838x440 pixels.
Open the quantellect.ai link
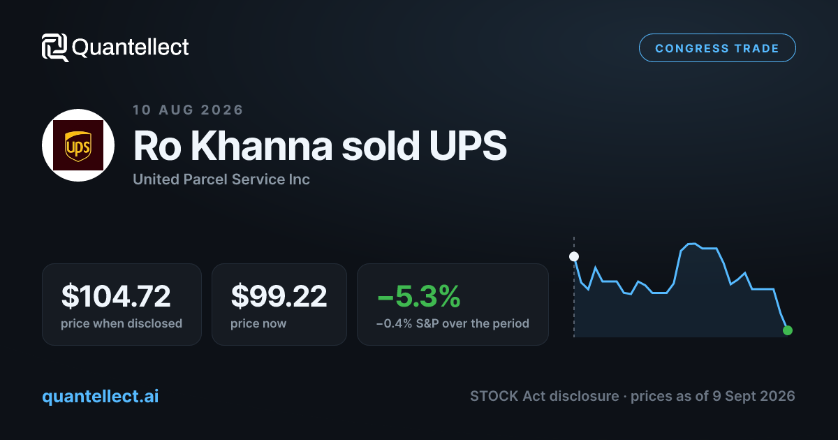(101, 396)
